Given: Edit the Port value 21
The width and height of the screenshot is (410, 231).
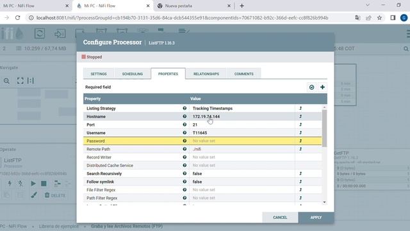Looking at the screenshot, I should click(x=242, y=124).
